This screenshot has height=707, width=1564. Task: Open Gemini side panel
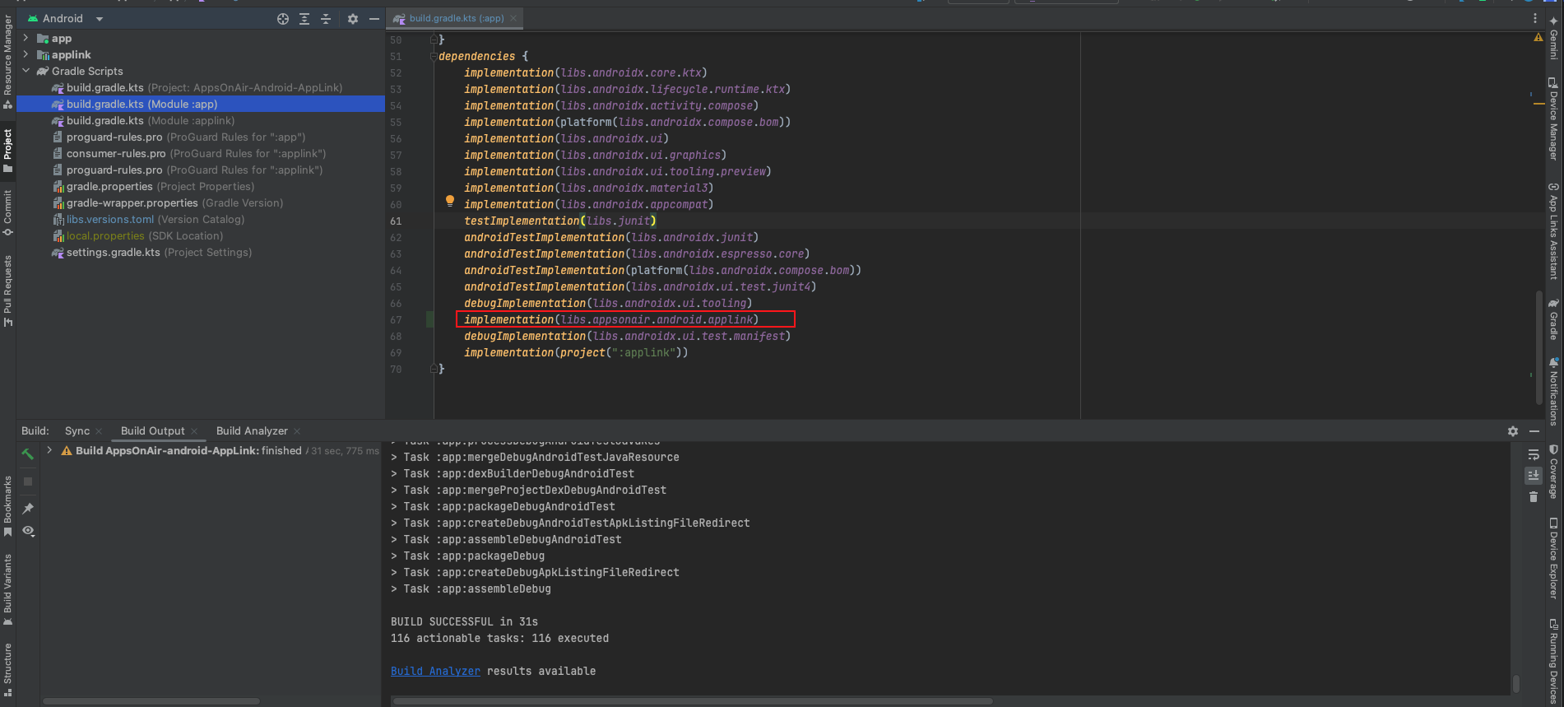point(1553,38)
